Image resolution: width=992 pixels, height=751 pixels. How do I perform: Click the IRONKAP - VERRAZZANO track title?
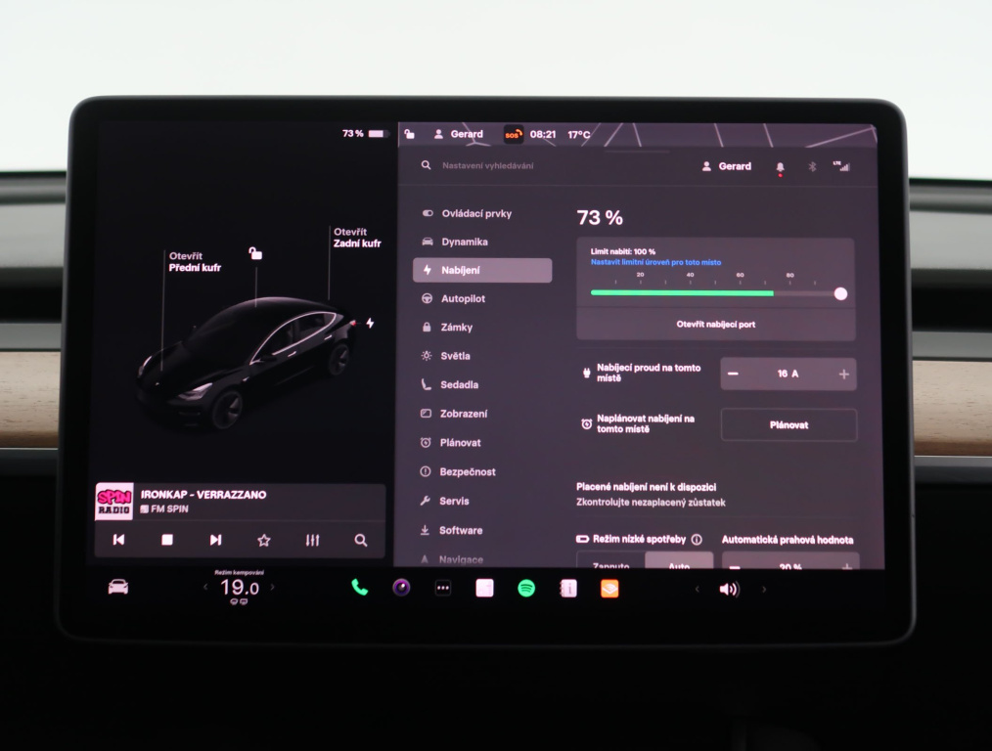click(203, 495)
